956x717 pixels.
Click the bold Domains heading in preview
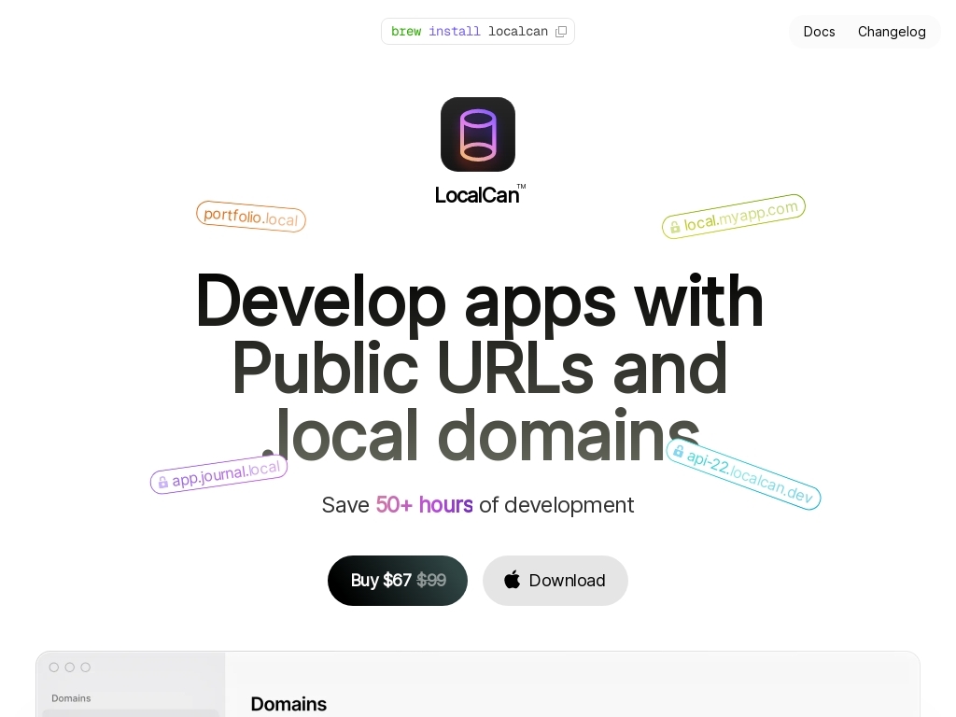[x=288, y=704]
